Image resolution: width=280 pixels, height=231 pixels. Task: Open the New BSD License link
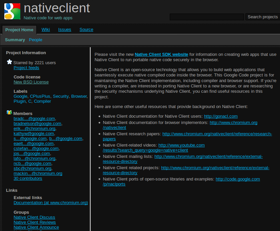point(31,82)
